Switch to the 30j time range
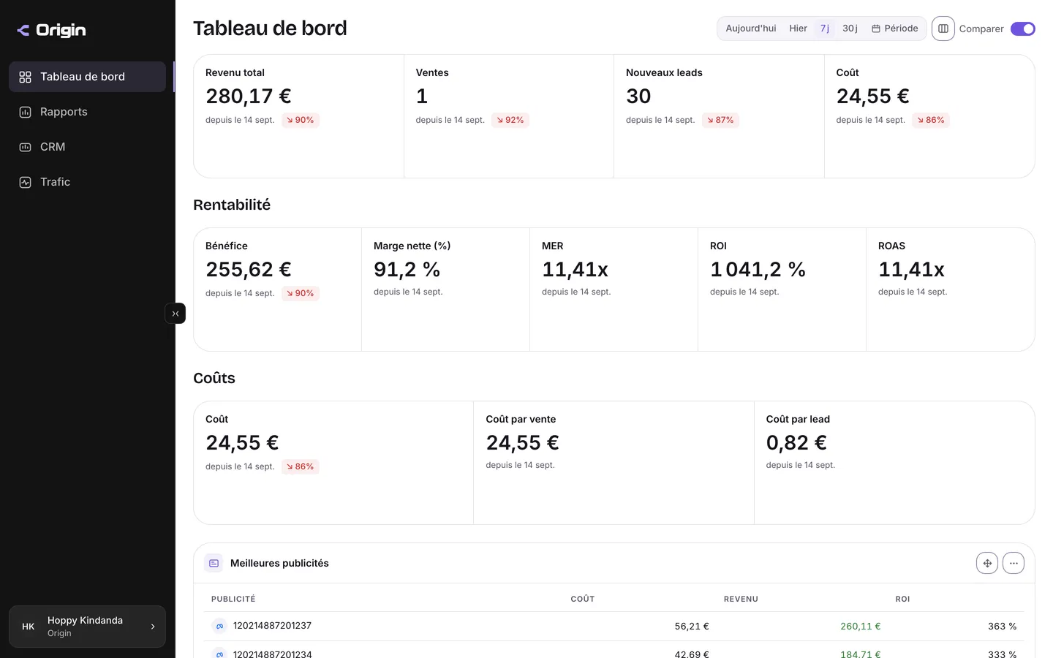Screen dimensions: 1053x658 [x=850, y=29]
